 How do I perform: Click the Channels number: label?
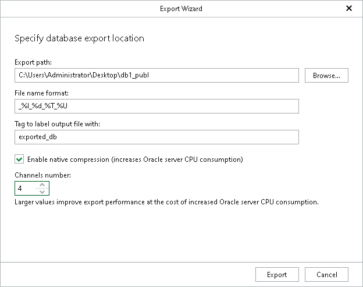(43, 175)
